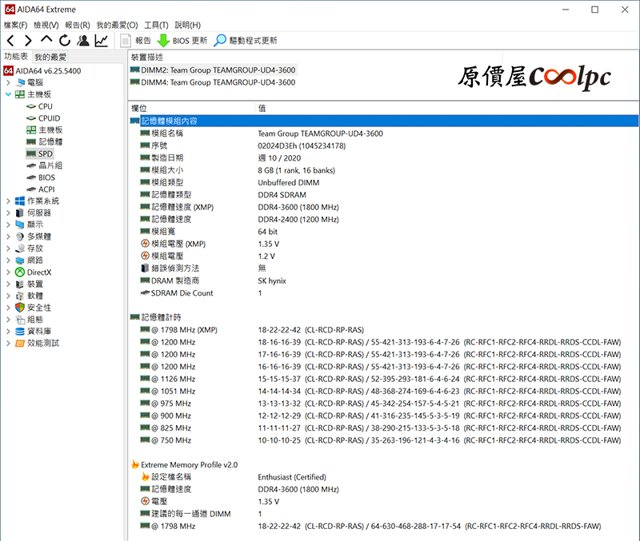Click value DDR4-3600 (1800 MHz) in XMP speed row
640x541 pixels.
point(298,207)
